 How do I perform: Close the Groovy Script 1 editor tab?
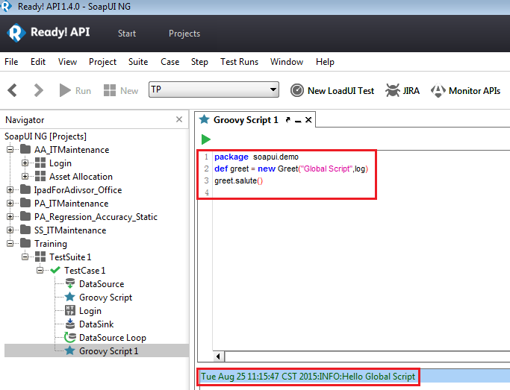(x=308, y=120)
